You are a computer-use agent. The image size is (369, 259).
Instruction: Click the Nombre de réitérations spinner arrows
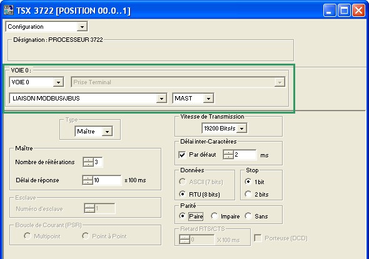coord(88,162)
